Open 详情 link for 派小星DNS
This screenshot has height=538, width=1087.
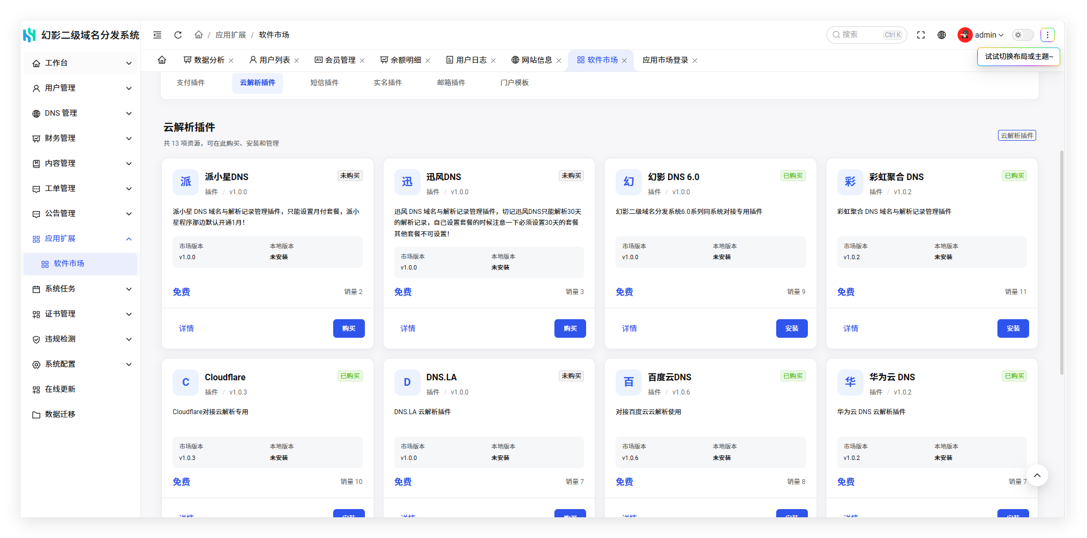[x=186, y=328]
